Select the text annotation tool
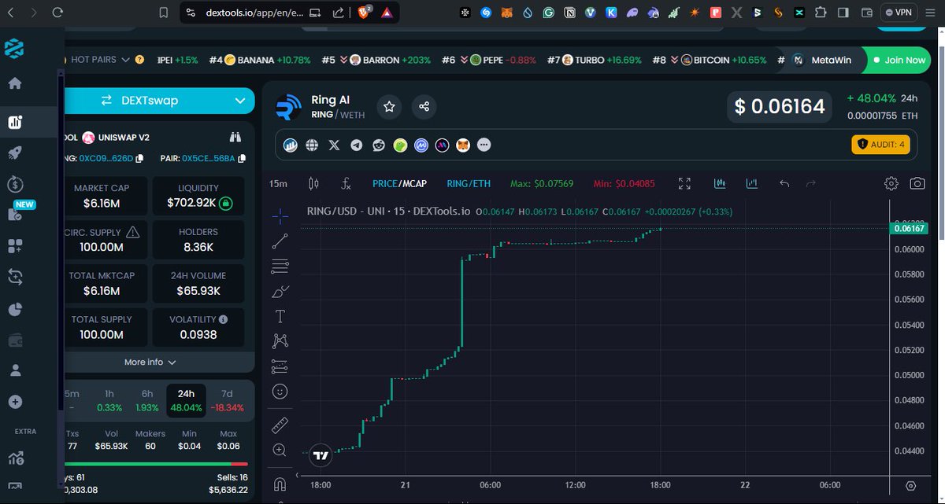The image size is (945, 504). click(x=280, y=316)
